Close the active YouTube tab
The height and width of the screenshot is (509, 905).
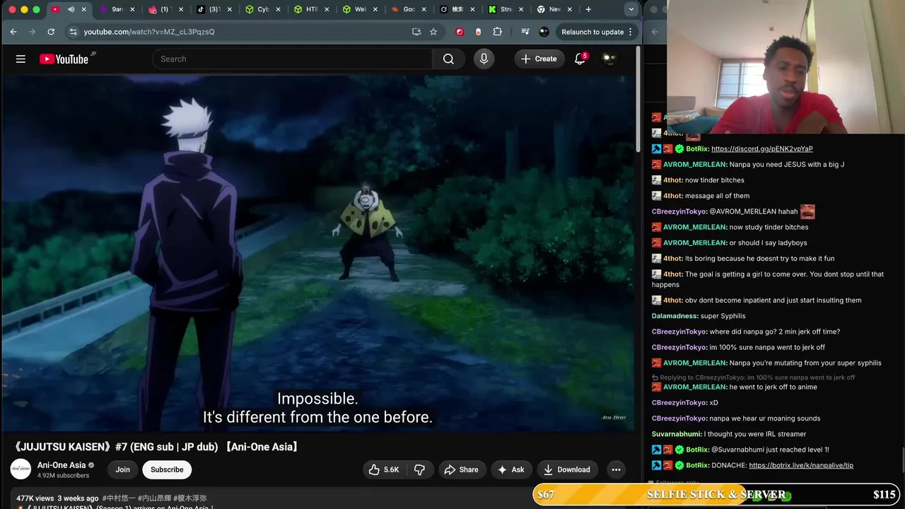tap(84, 9)
